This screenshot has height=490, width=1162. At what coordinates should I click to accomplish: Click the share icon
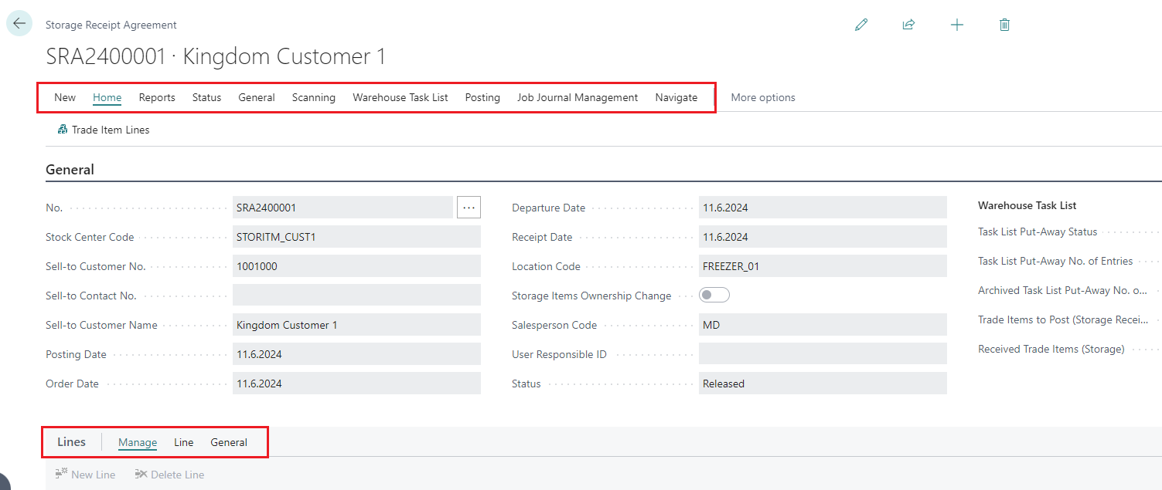(908, 25)
